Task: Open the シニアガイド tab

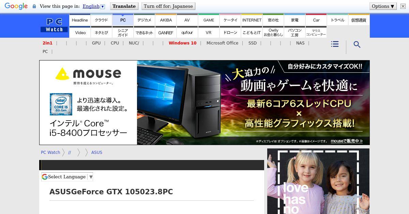Action: tap(123, 32)
